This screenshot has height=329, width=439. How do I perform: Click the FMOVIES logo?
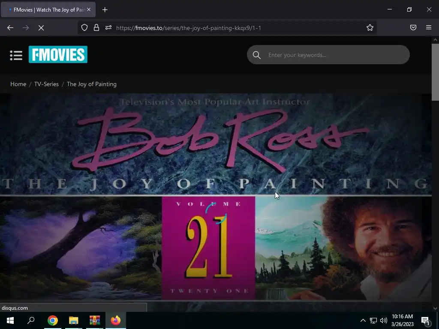[58, 54]
